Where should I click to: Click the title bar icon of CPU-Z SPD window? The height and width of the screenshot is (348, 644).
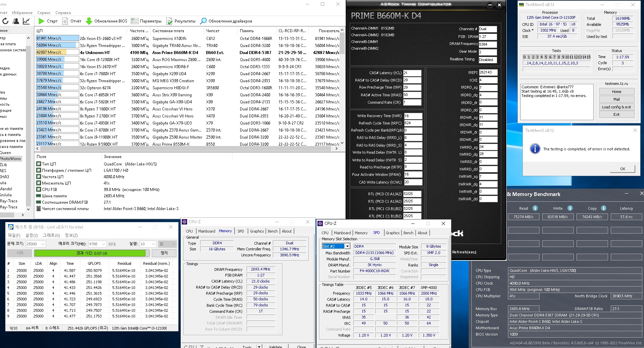coord(320,223)
